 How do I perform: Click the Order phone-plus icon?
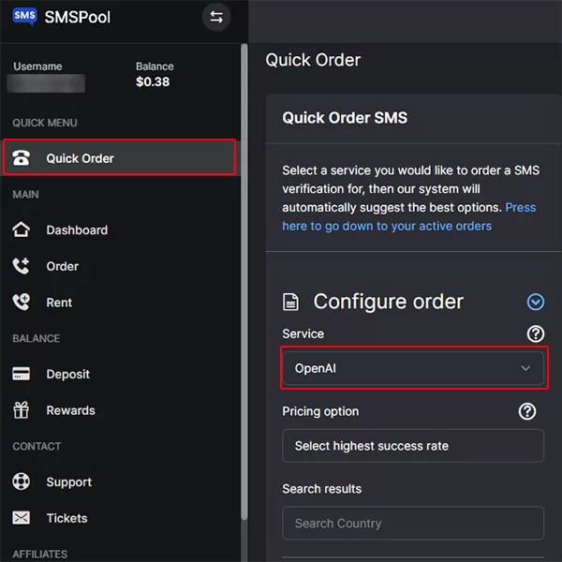click(x=22, y=266)
